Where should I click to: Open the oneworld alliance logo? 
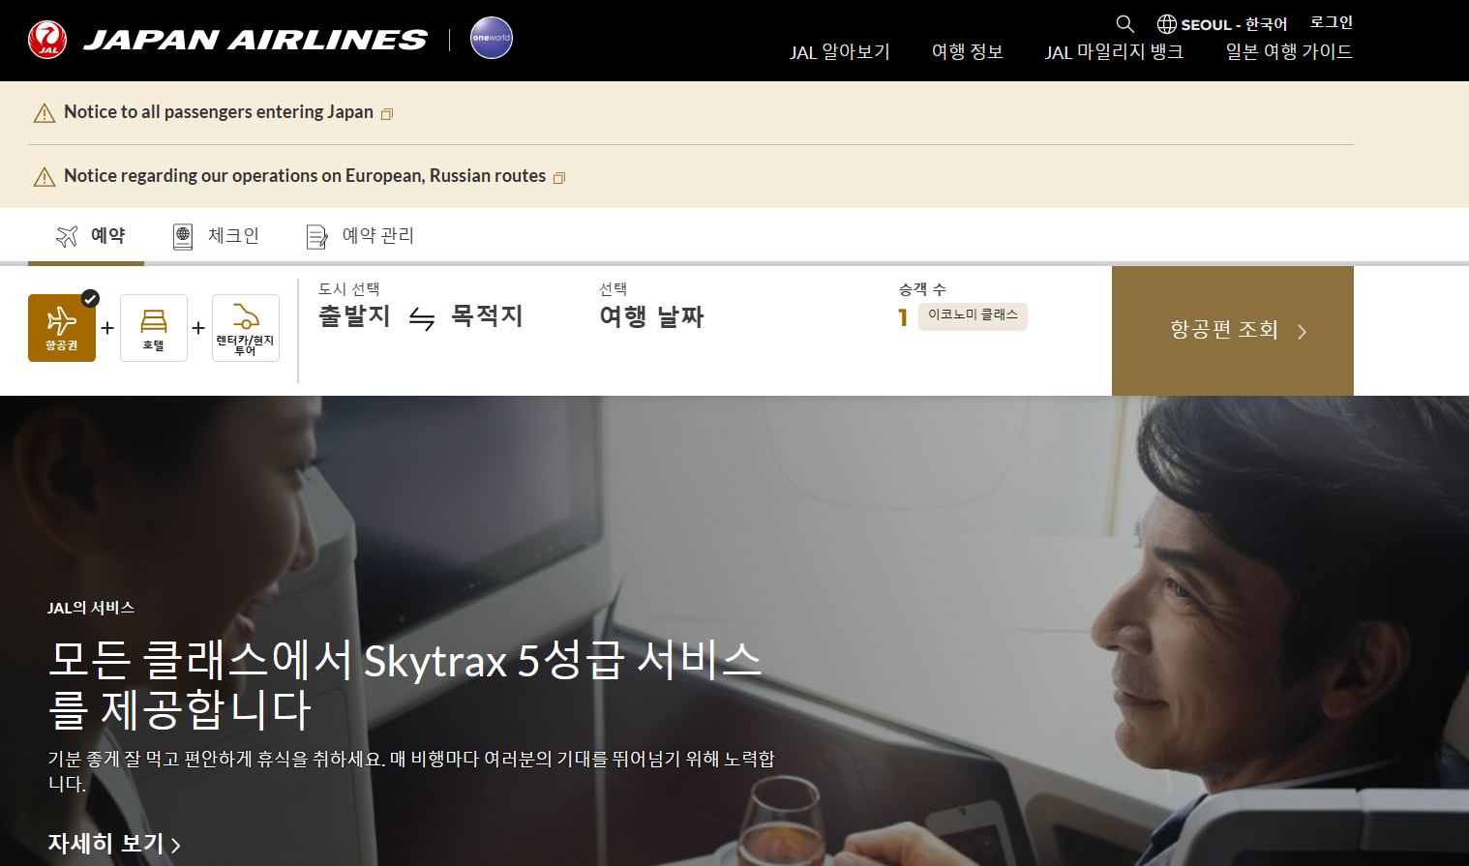(492, 38)
